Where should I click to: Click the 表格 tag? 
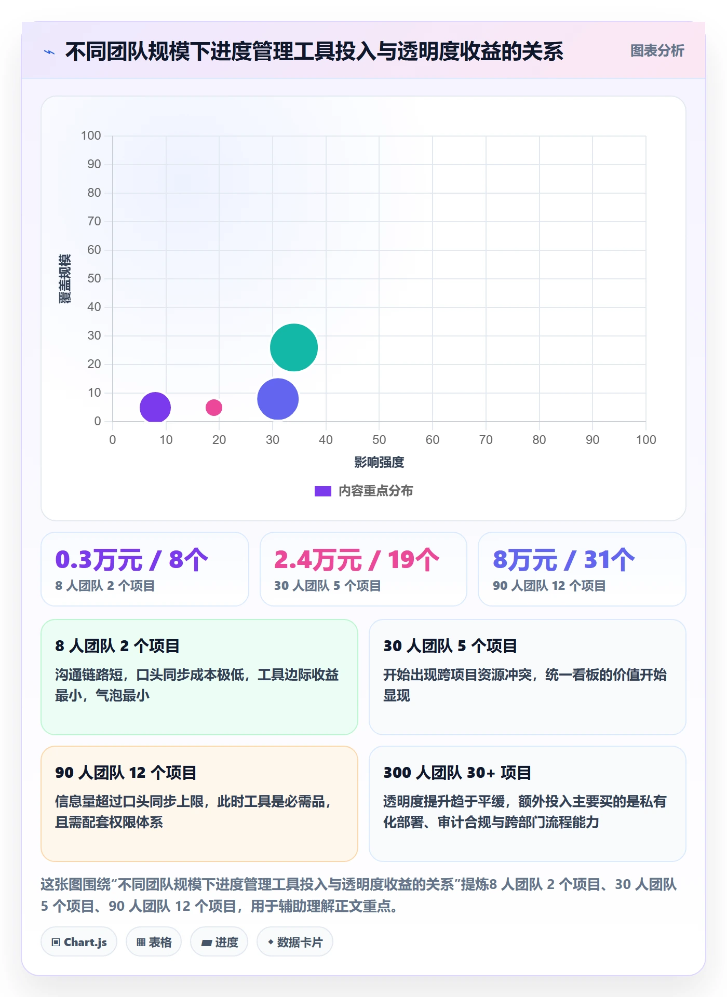click(x=154, y=942)
